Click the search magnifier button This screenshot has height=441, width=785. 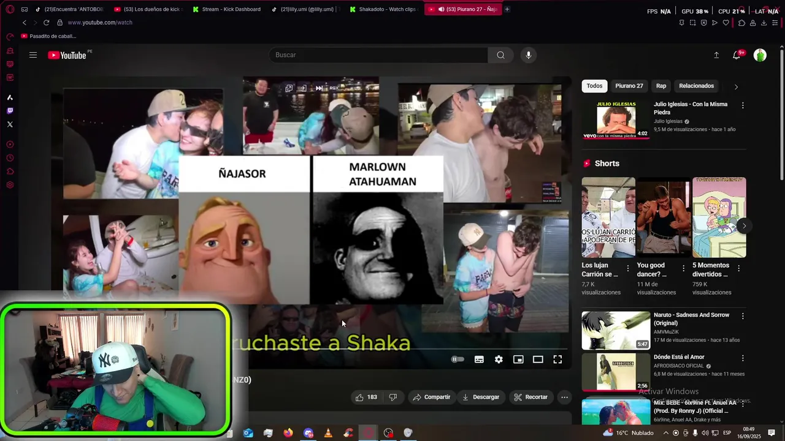point(501,55)
